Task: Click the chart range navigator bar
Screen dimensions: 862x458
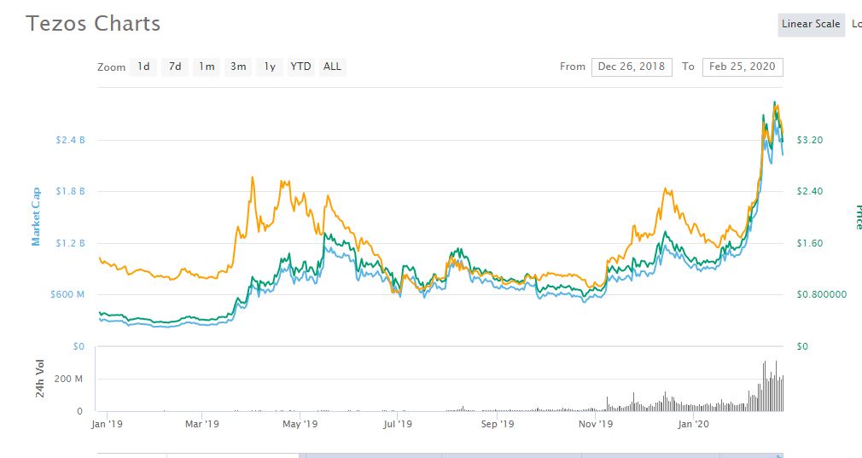Action: click(440, 455)
